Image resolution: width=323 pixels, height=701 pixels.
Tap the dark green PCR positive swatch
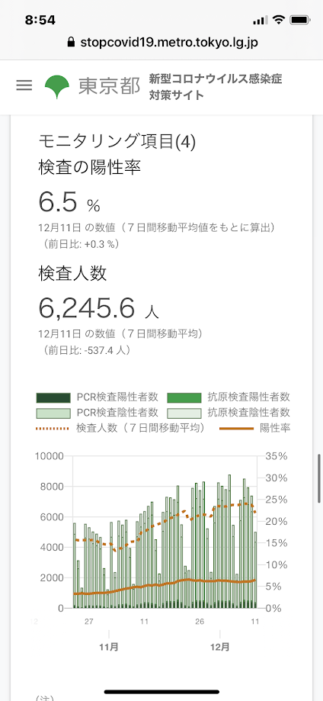coord(53,397)
